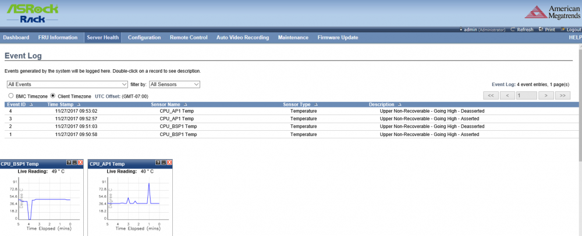Close the CPU_AP1 Temp widget
Viewport: 582px width, 236px height.
[x=169, y=163]
